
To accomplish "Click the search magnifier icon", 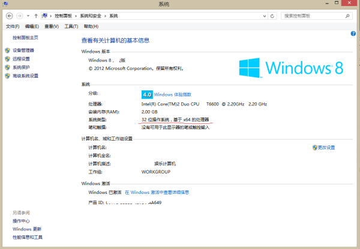I will [347, 16].
